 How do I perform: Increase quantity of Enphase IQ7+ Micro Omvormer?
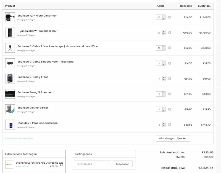click(x=164, y=16)
